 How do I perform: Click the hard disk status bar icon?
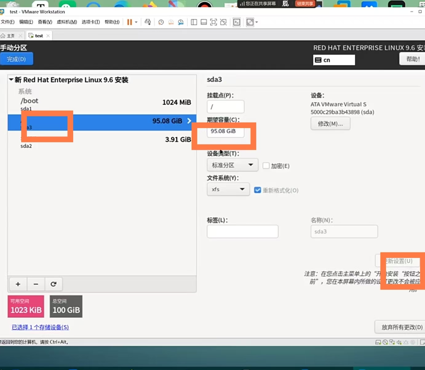(378, 342)
